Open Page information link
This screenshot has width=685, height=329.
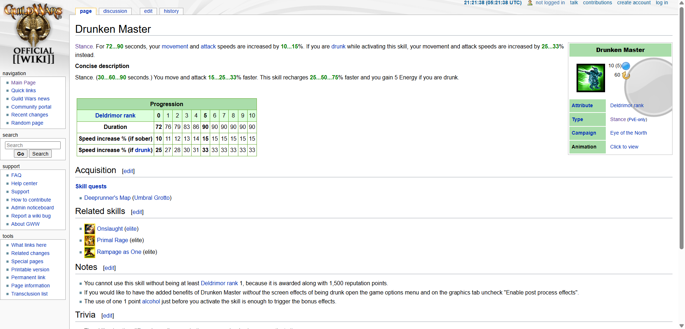pos(30,286)
